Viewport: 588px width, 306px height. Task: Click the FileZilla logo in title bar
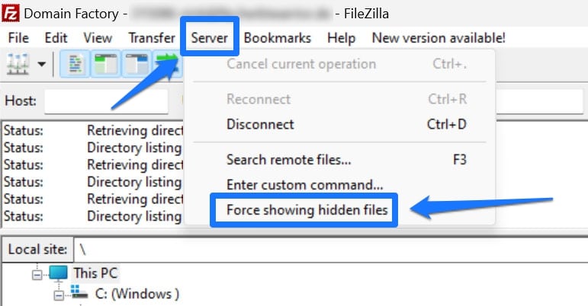pyautogui.click(x=12, y=14)
